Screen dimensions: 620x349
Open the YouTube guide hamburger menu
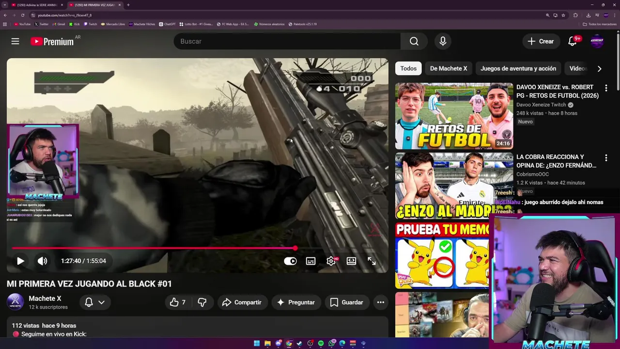(x=15, y=42)
